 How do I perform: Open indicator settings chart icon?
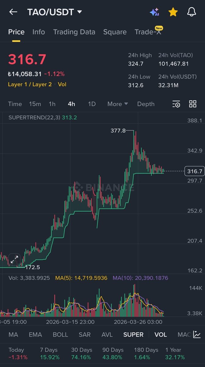pos(197,335)
